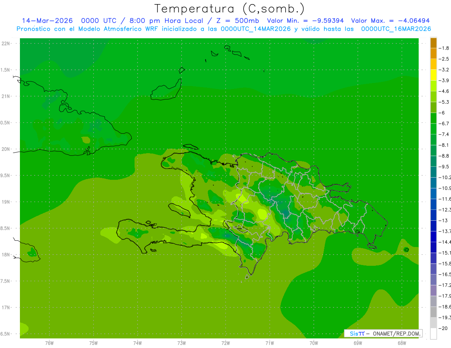This screenshot has height=348, width=451.
Task: Click the '-2.5' colorbar label
Action: [444, 59]
